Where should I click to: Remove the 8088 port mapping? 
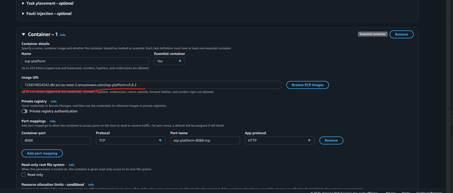point(331,140)
